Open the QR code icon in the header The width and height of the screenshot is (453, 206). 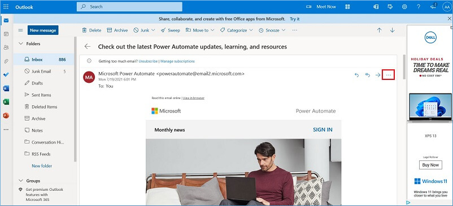(x=347, y=7)
